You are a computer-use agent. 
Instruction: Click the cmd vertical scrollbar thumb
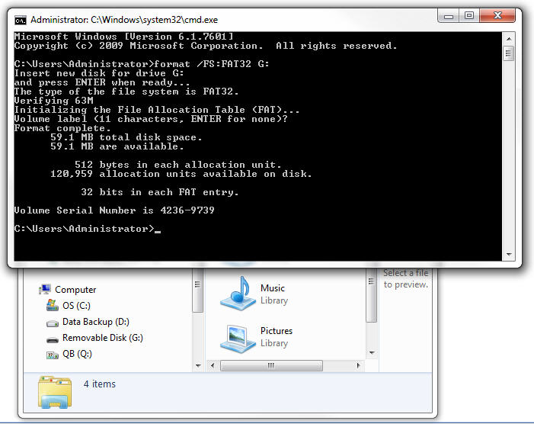click(509, 53)
